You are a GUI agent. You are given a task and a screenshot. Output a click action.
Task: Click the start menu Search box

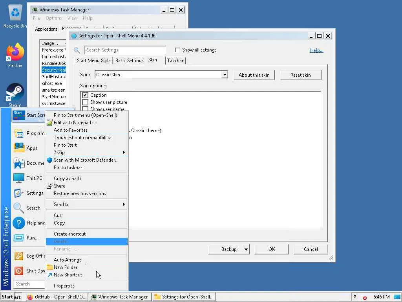pos(29,284)
